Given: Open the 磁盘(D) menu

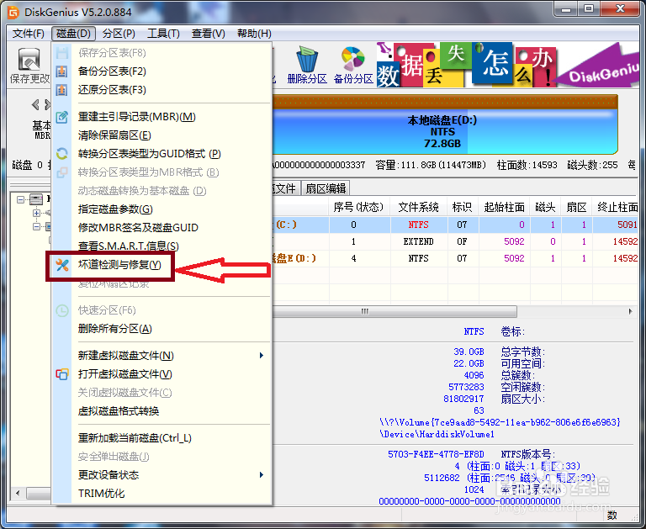Looking at the screenshot, I should pos(73,34).
